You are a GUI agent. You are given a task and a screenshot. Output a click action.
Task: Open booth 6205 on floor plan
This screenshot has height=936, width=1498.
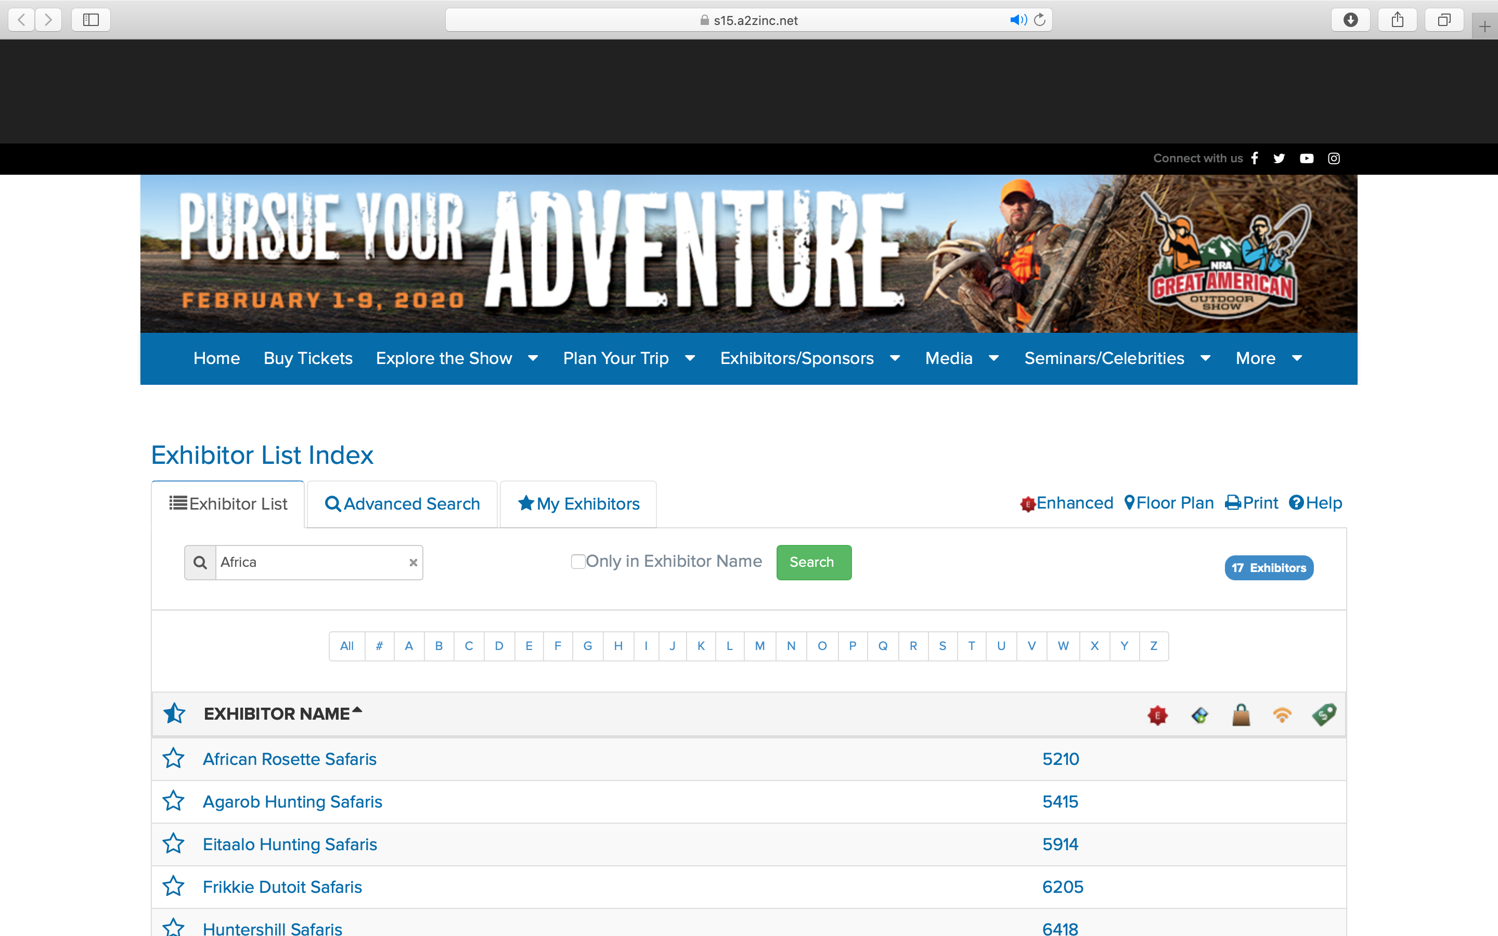click(1062, 887)
